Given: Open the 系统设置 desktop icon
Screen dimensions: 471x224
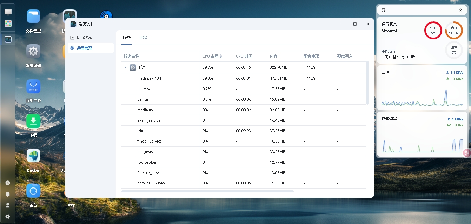Looking at the screenshot, I should point(33,51).
